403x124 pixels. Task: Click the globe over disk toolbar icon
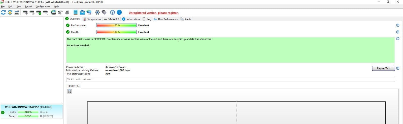pyautogui.click(x=54, y=12)
